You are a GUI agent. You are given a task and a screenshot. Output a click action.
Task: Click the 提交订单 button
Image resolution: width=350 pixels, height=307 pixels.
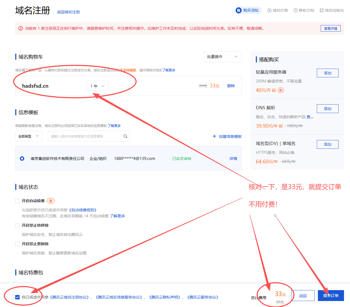click(x=331, y=296)
